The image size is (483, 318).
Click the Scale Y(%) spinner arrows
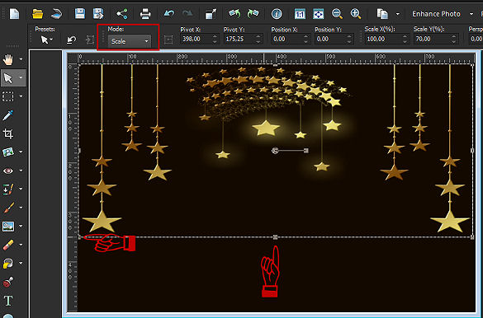(x=453, y=39)
